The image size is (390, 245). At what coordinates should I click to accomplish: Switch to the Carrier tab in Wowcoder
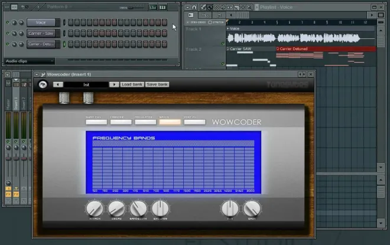(121, 122)
